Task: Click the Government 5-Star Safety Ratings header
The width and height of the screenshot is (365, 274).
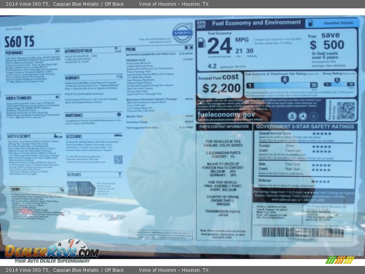Action: (305, 127)
